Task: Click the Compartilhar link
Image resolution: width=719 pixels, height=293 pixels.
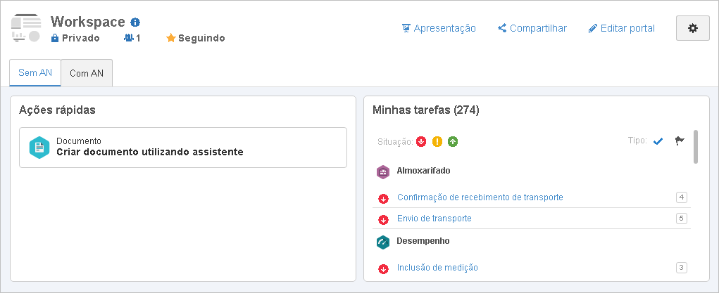Action: (532, 28)
